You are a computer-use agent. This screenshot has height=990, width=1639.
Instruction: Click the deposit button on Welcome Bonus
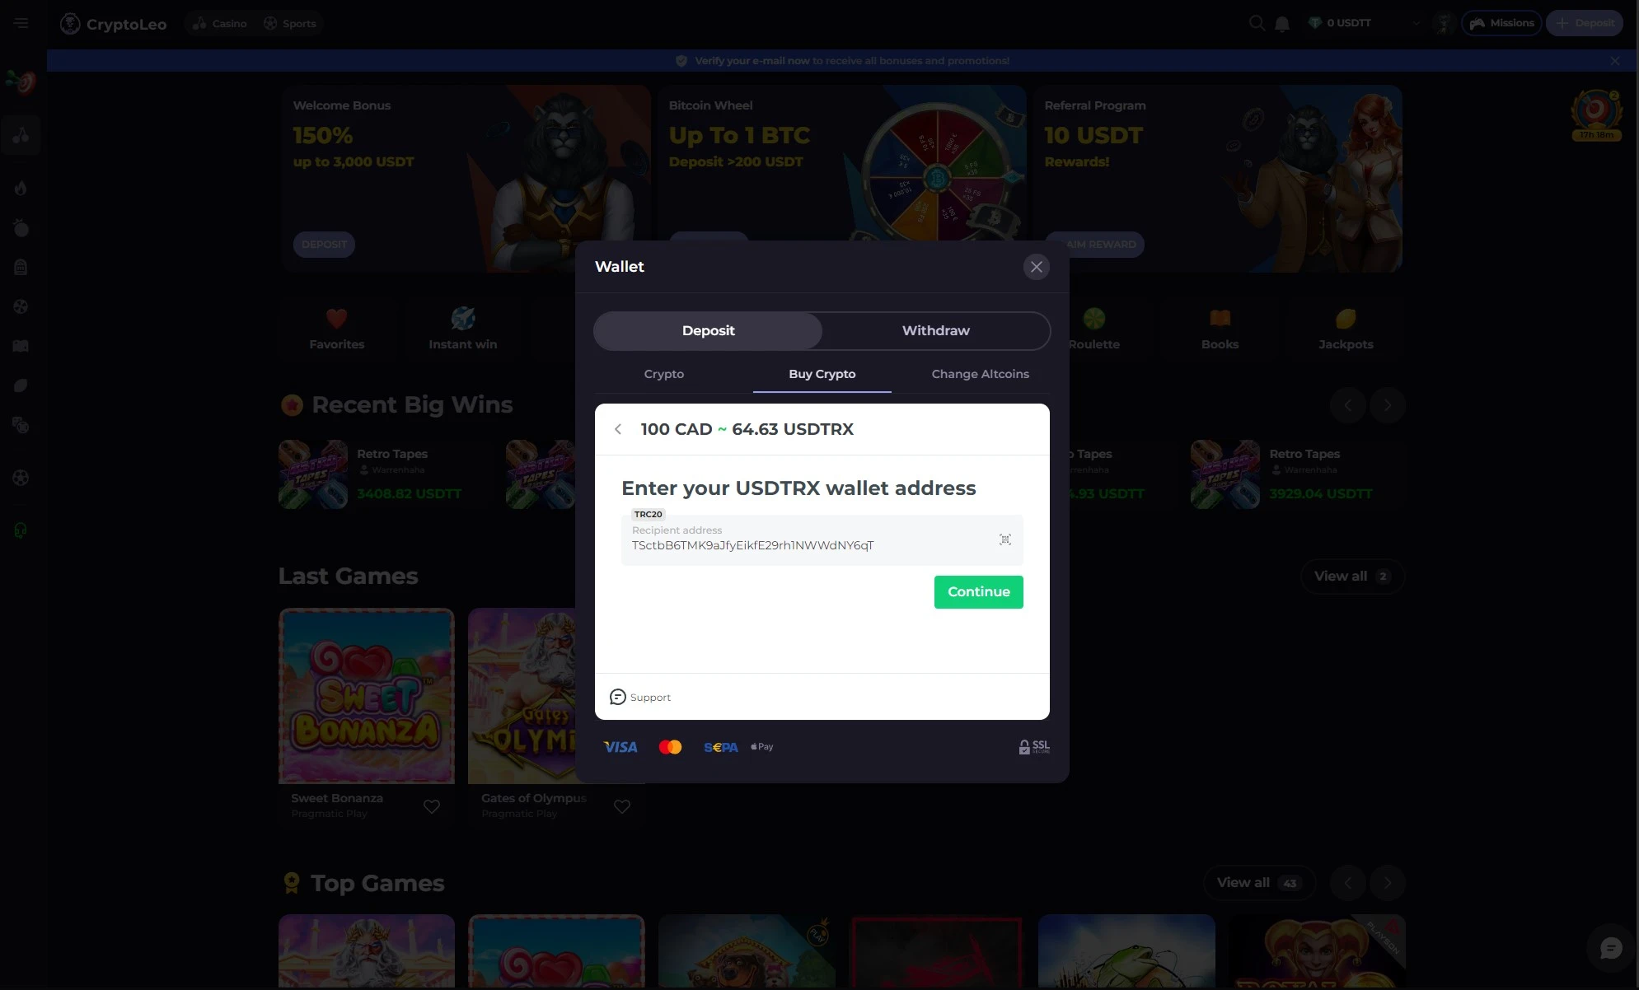click(323, 245)
